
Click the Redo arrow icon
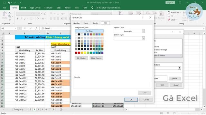pos(15,3)
